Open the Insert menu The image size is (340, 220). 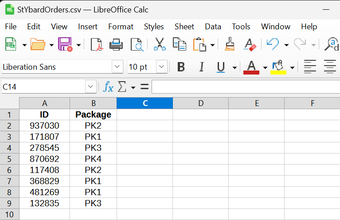88,27
